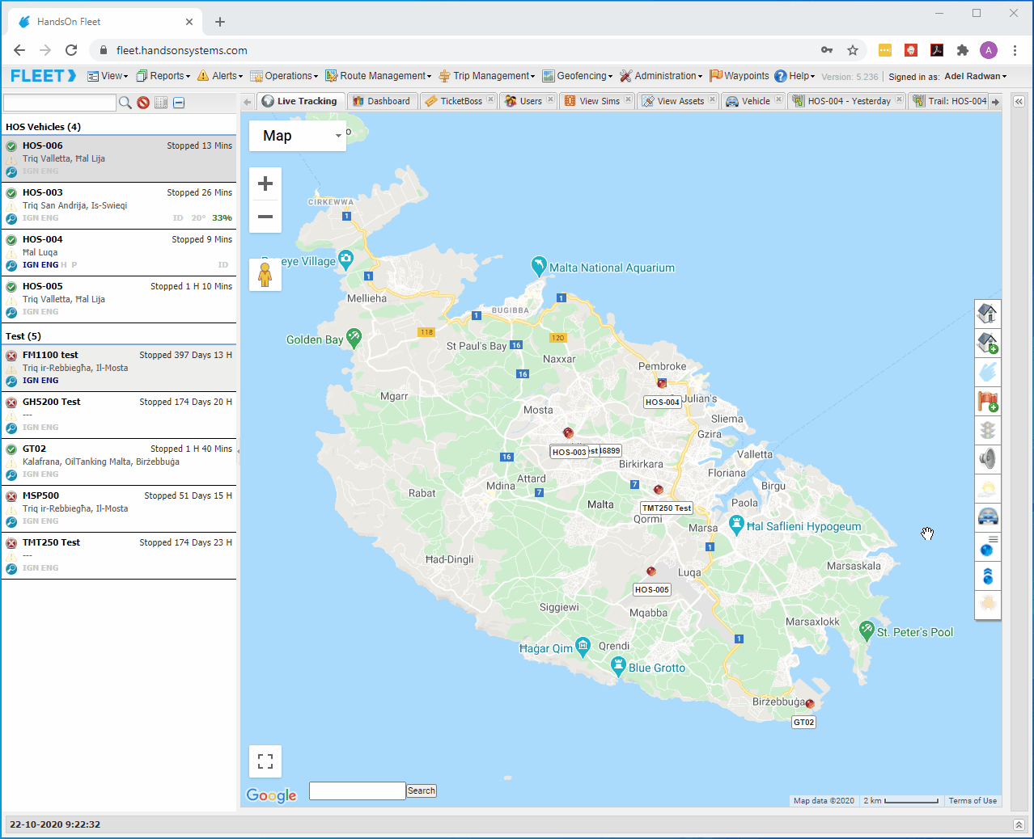This screenshot has width=1034, height=839.
Task: Click the faded beige icon at the toolbar bottom
Action: coord(988,605)
